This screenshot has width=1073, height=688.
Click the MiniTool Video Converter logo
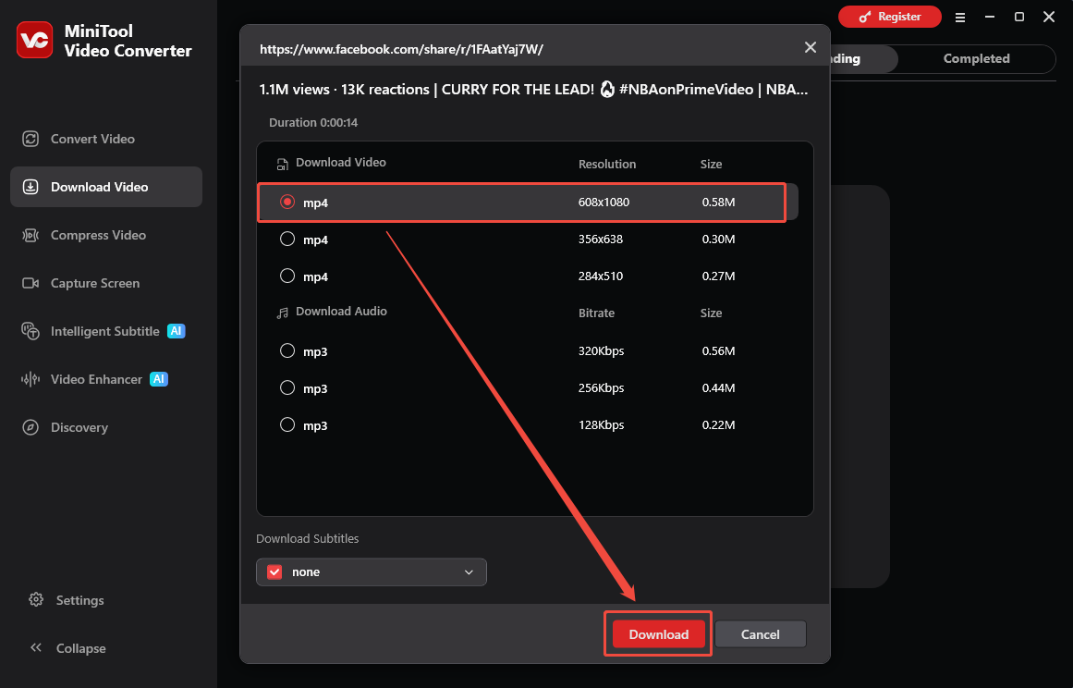pos(34,40)
